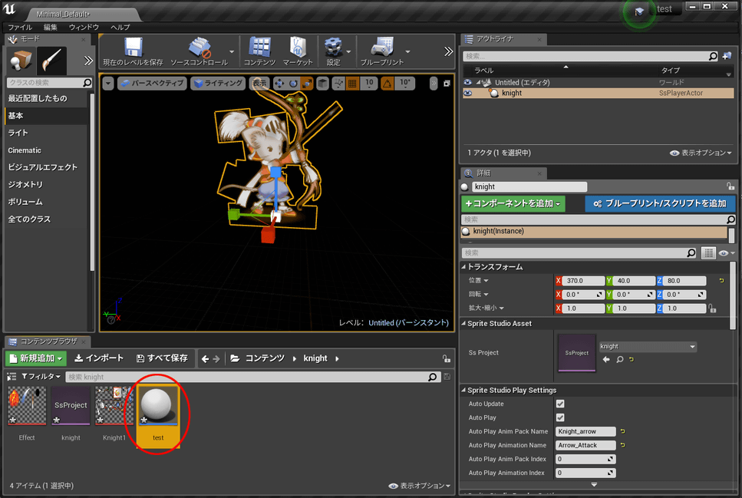742x498 pixels.
Task: Use selected asset arrow under the Ss Project dropdown
Action: [606, 360]
